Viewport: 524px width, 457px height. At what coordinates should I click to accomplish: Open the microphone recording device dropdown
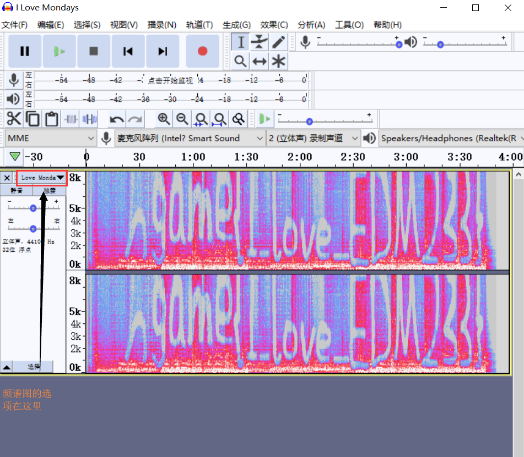190,138
